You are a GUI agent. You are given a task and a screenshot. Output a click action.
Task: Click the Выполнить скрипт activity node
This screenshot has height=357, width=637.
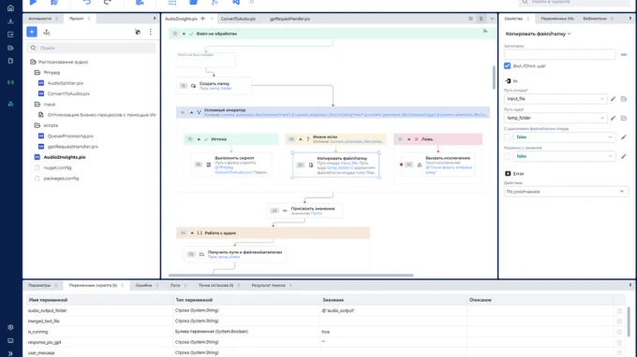(x=231, y=164)
